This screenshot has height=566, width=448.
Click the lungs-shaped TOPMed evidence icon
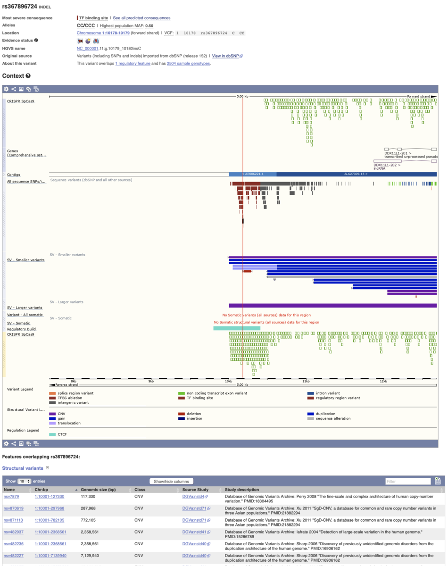point(96,41)
